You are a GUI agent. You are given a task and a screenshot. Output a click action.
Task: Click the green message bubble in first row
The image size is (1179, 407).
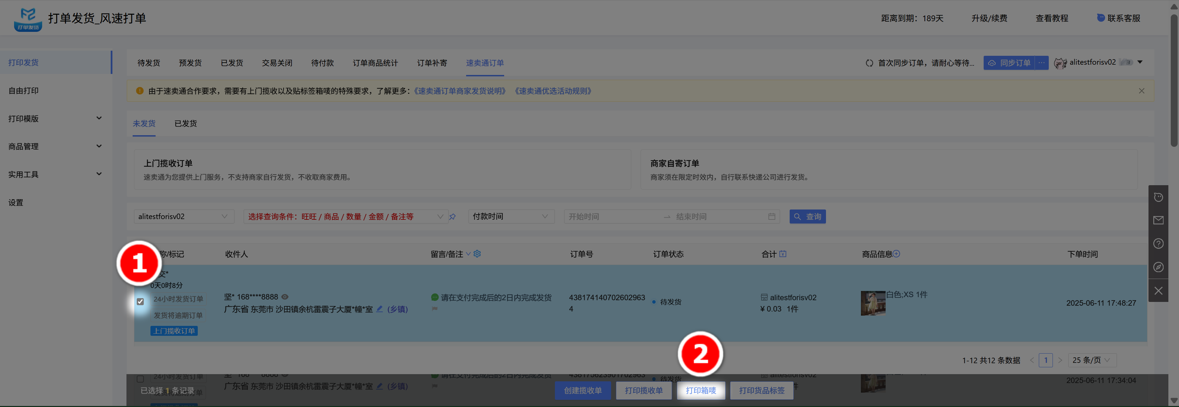[435, 297]
